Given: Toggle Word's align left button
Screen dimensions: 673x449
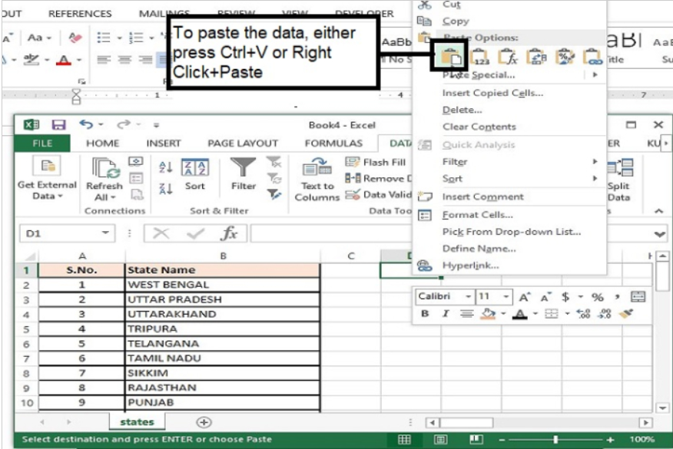Looking at the screenshot, I should coord(104,60).
